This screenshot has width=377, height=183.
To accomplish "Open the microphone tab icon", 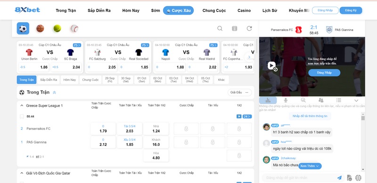I will [286, 100].
